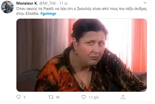Open the tweet via the 11 ώ timestamp

tap(63, 3)
